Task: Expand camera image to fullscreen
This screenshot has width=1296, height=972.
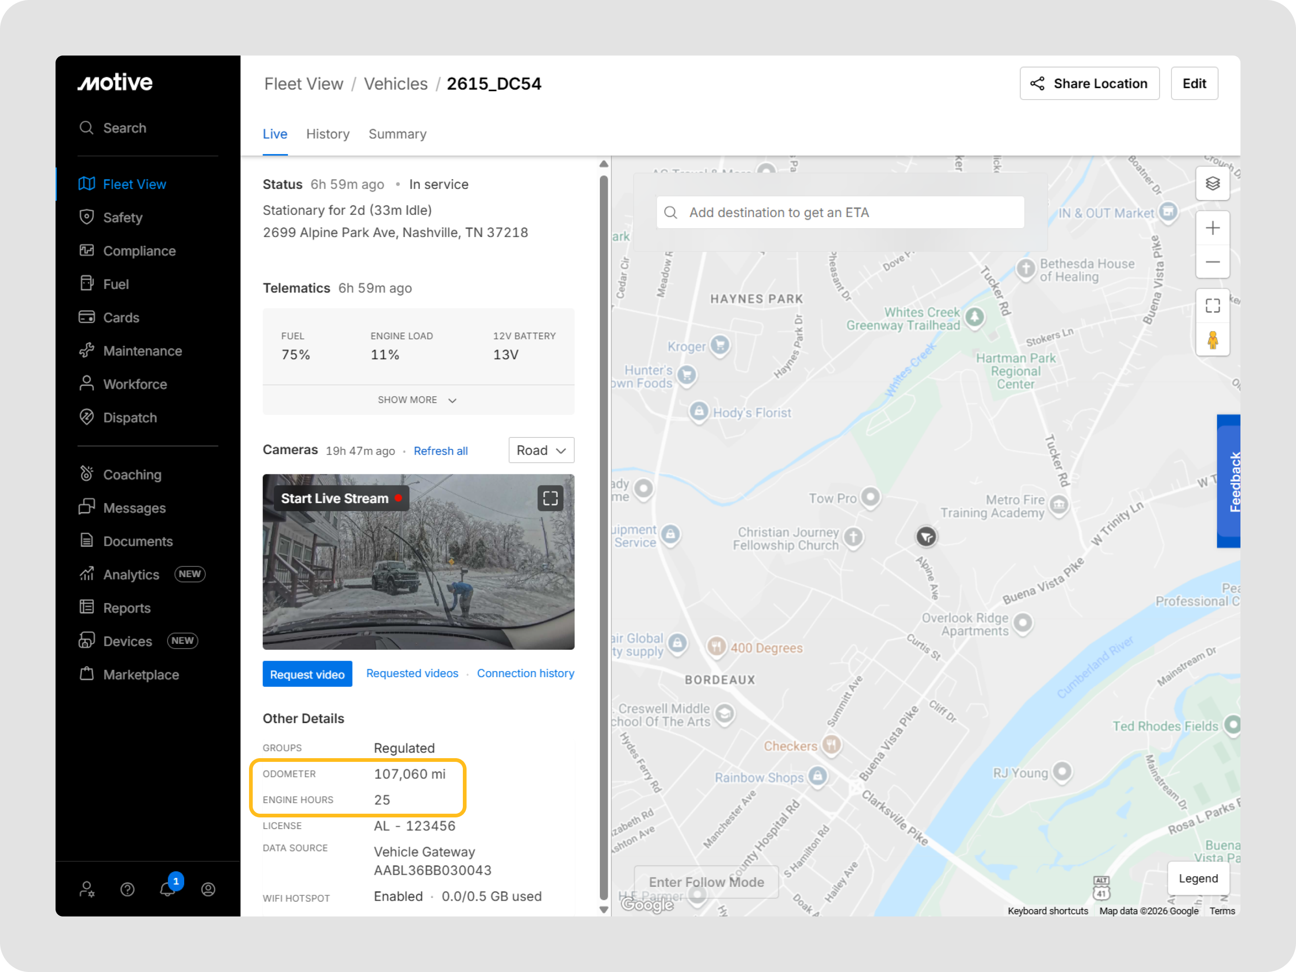Action: pyautogui.click(x=550, y=498)
